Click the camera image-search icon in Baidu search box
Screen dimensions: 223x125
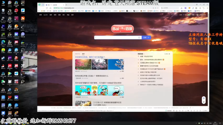(x=139, y=37)
